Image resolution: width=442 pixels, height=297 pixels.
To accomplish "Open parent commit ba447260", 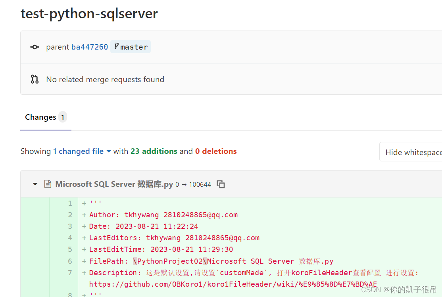I will (x=90, y=47).
